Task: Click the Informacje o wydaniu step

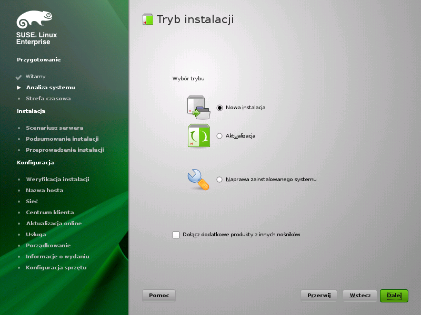Action: (x=57, y=257)
